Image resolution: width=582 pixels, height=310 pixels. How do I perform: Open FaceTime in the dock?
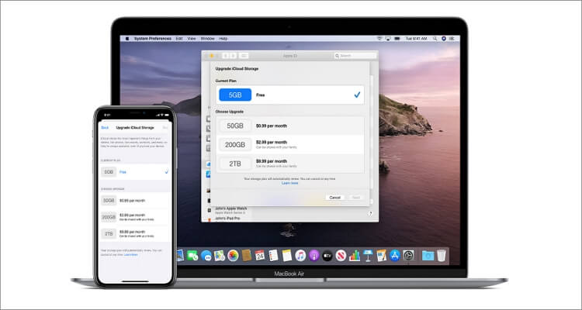(192, 256)
